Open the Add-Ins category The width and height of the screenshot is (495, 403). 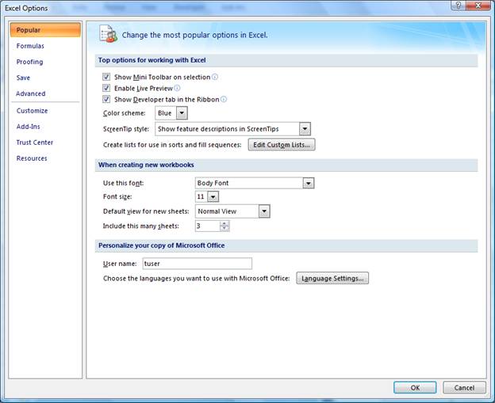(28, 127)
